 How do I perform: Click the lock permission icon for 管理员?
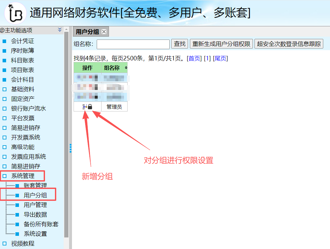(90, 107)
